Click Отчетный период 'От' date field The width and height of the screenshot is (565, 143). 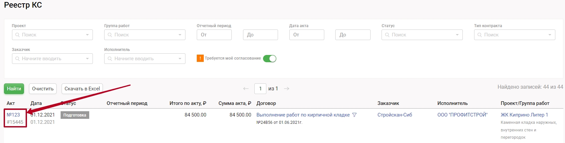click(x=214, y=35)
